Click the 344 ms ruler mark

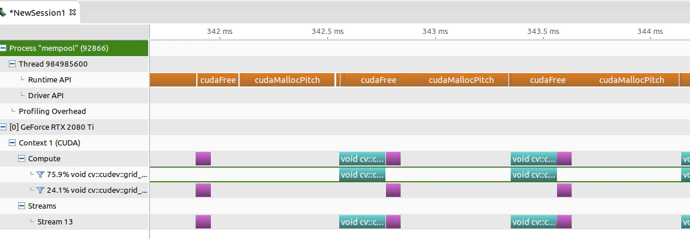650,32
